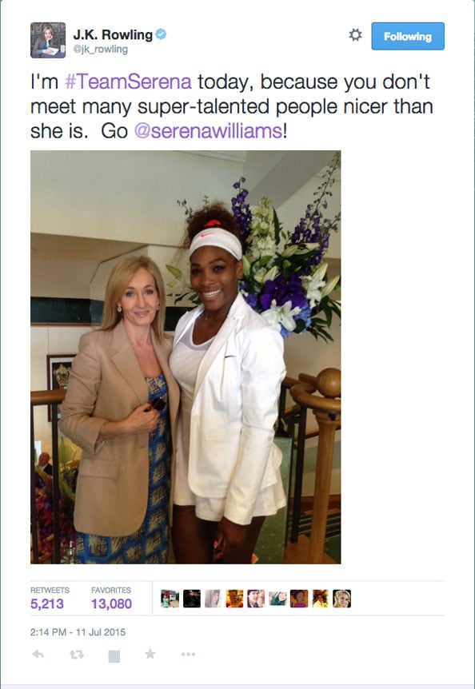Viewport: 475px width, 689px height.
Task: Click the reply arrow icon
Action: click(x=38, y=655)
